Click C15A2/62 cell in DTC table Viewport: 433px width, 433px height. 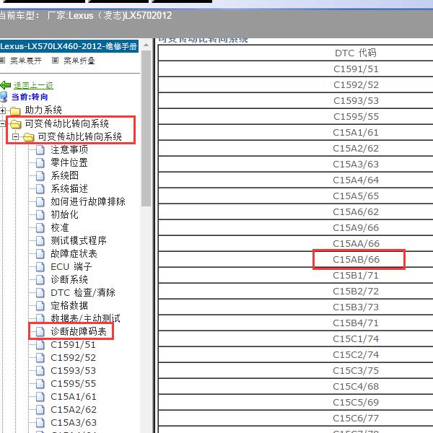coord(356,148)
